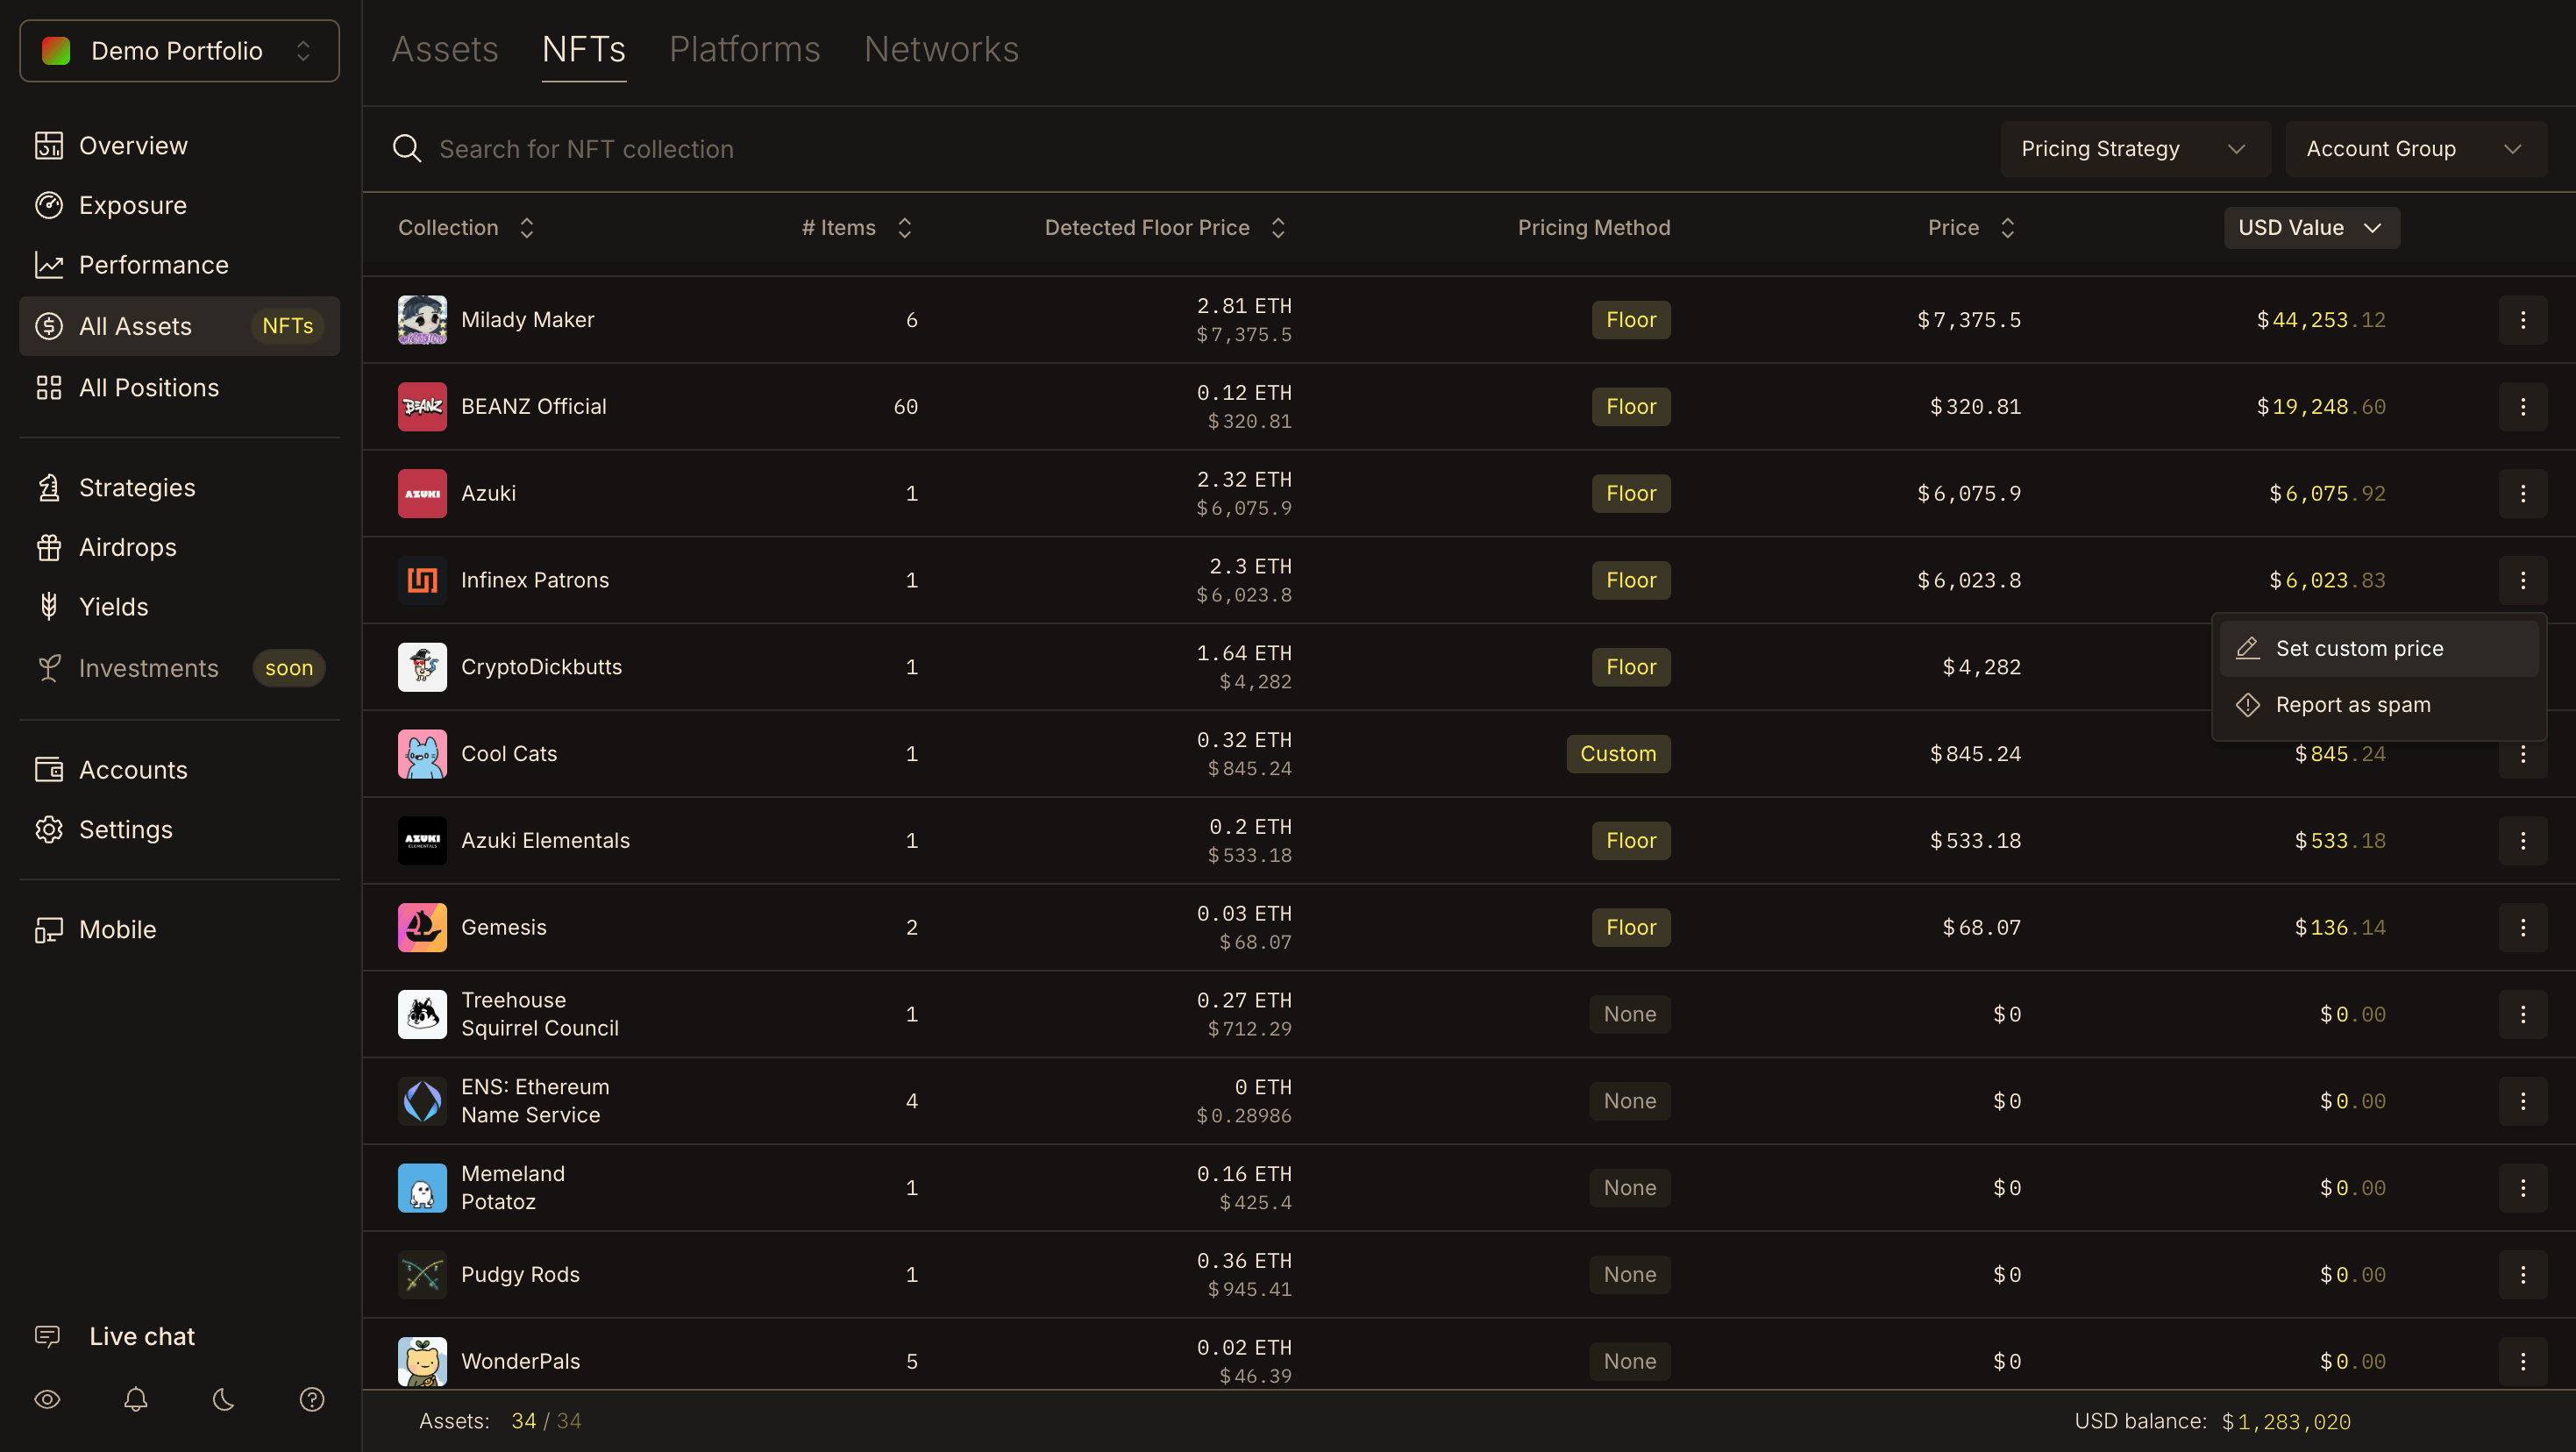This screenshot has width=2576, height=1452.
Task: Switch to the Networks tab
Action: pyautogui.click(x=941, y=49)
